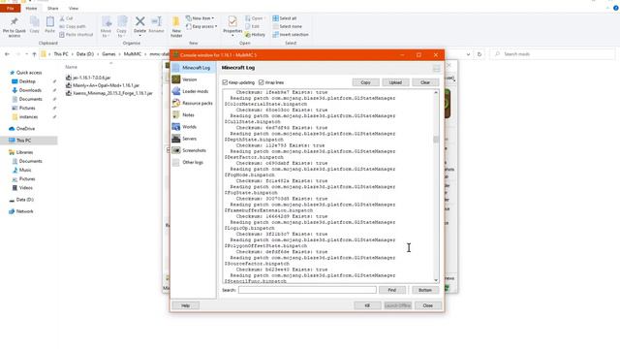
Task: Open Screenshots page in MultiMC sidebar
Action: [x=194, y=151]
